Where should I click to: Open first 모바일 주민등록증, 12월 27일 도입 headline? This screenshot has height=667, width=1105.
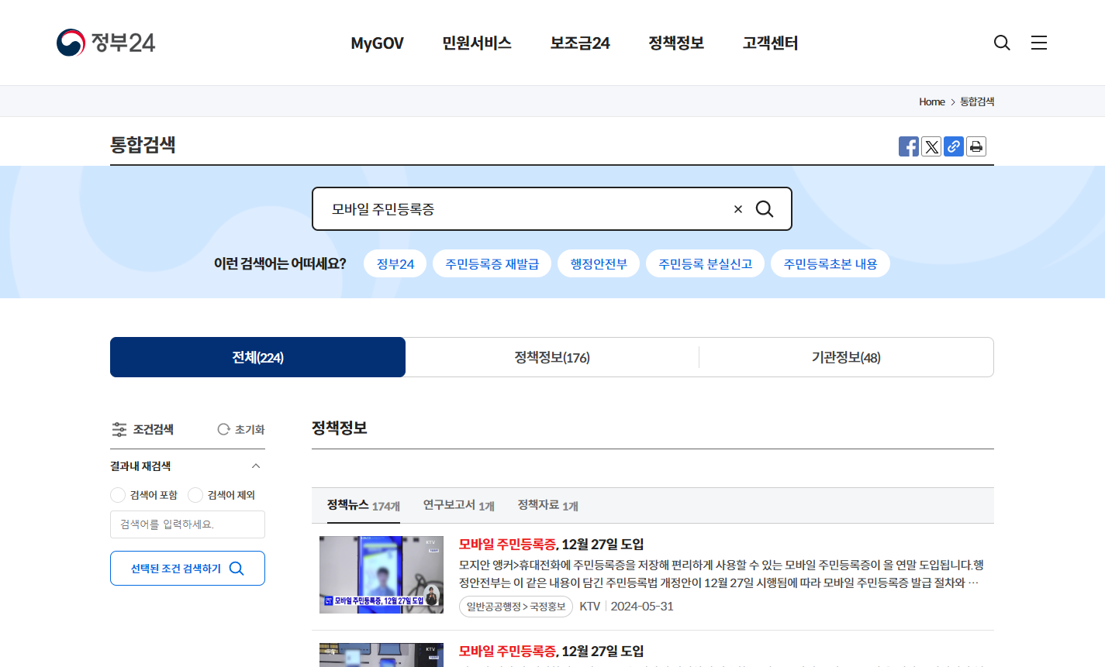[x=551, y=545]
